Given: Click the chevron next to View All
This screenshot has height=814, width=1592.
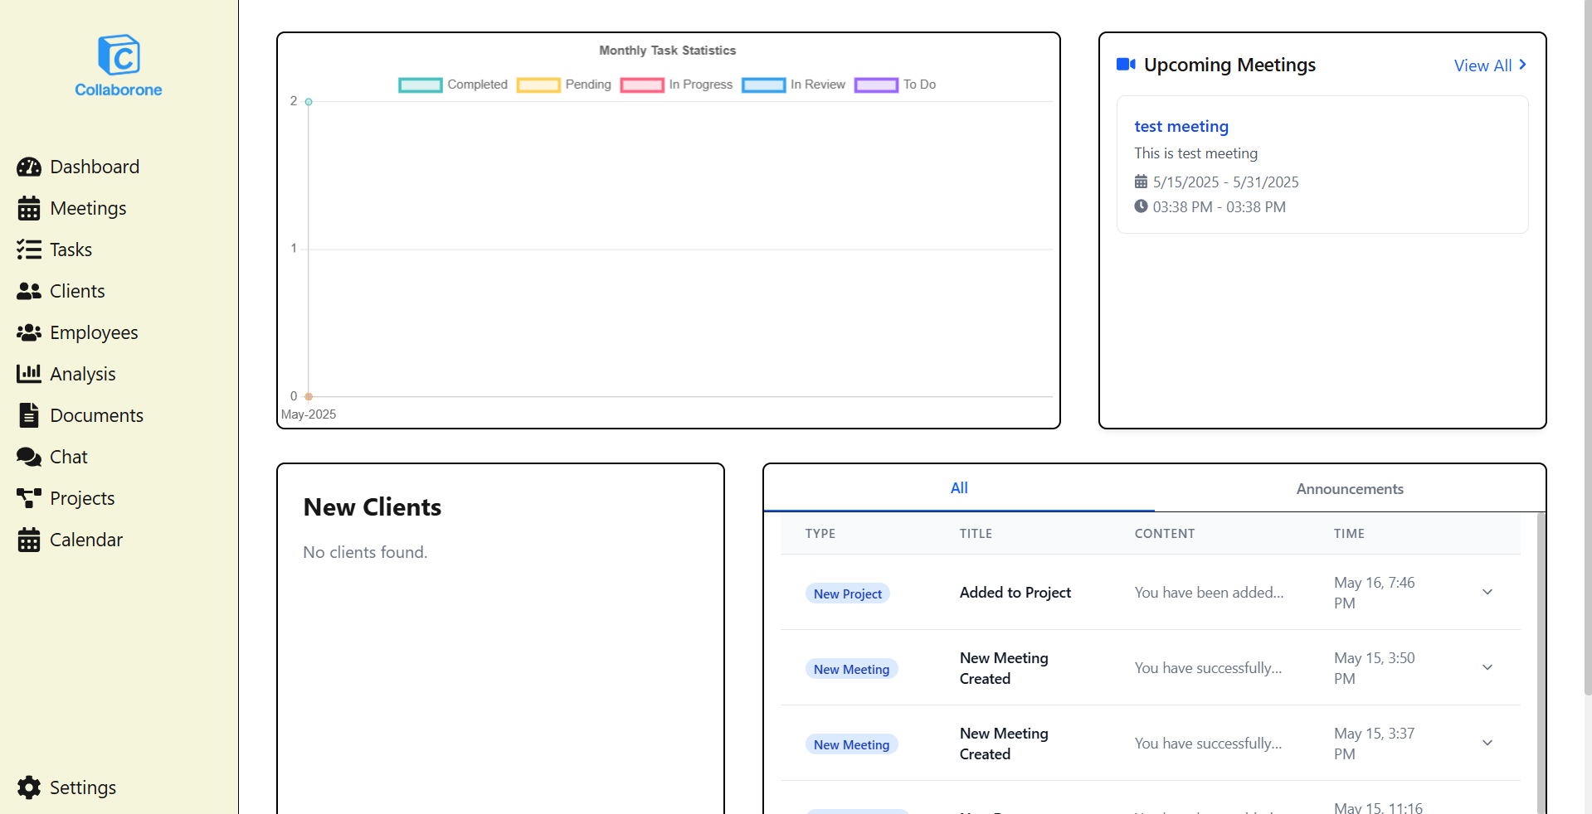Looking at the screenshot, I should tap(1522, 65).
